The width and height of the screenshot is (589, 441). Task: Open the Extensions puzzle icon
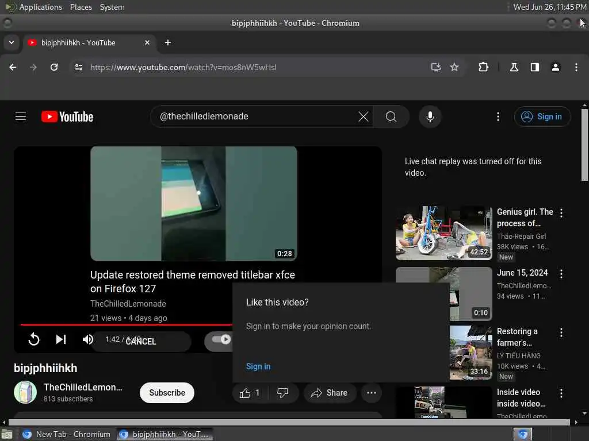tap(483, 67)
